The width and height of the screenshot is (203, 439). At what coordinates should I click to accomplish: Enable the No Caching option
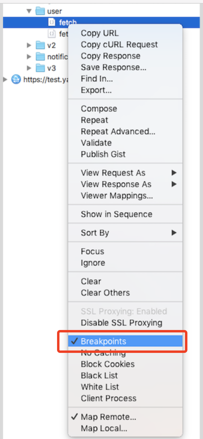pos(103,353)
